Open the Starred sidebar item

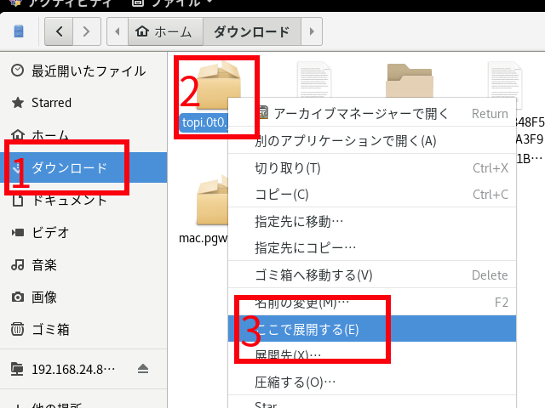point(51,103)
